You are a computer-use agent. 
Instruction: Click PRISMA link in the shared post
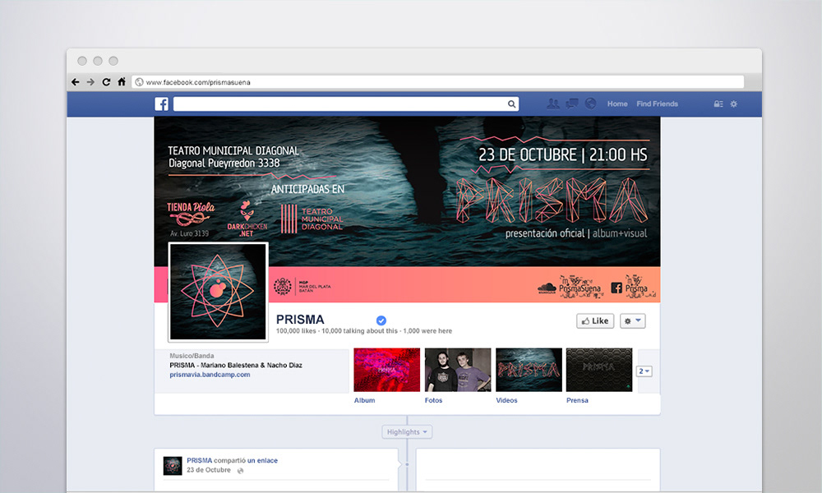[199, 460]
